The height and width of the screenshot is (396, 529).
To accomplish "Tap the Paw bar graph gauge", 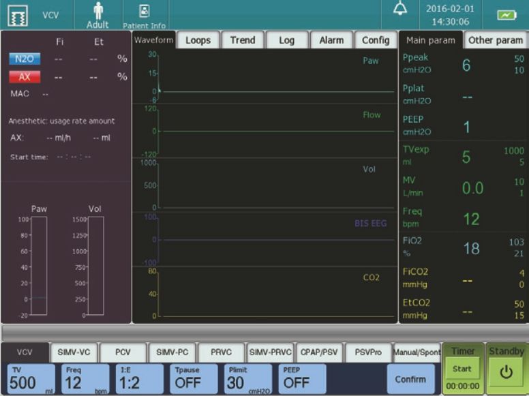I will coord(39,266).
